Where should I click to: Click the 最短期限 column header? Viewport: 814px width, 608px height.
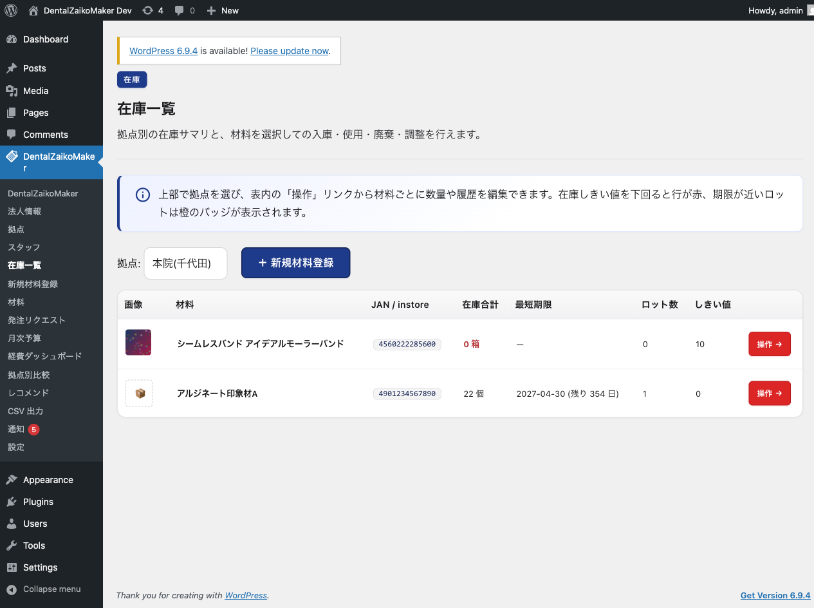point(533,305)
